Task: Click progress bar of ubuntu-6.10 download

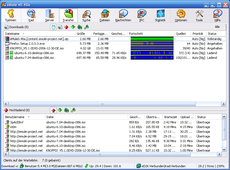Action: 152,53
